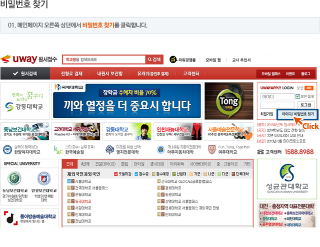Select the 전체 tab
320x247 pixels.
click(x=69, y=164)
